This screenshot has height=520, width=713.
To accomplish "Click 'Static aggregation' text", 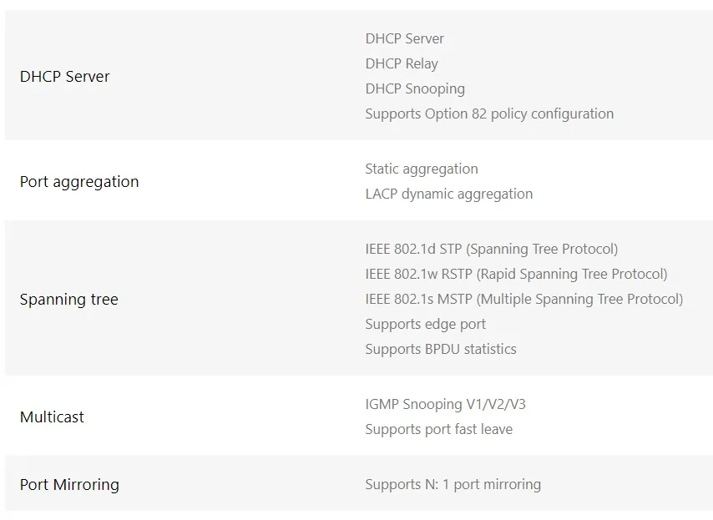I will tap(421, 169).
